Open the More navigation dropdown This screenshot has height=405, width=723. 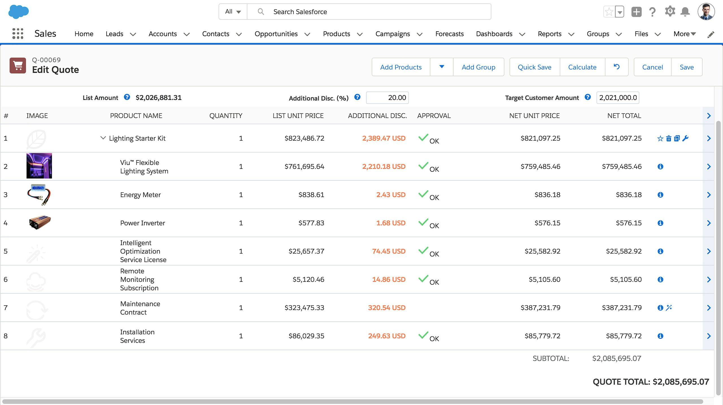(685, 34)
